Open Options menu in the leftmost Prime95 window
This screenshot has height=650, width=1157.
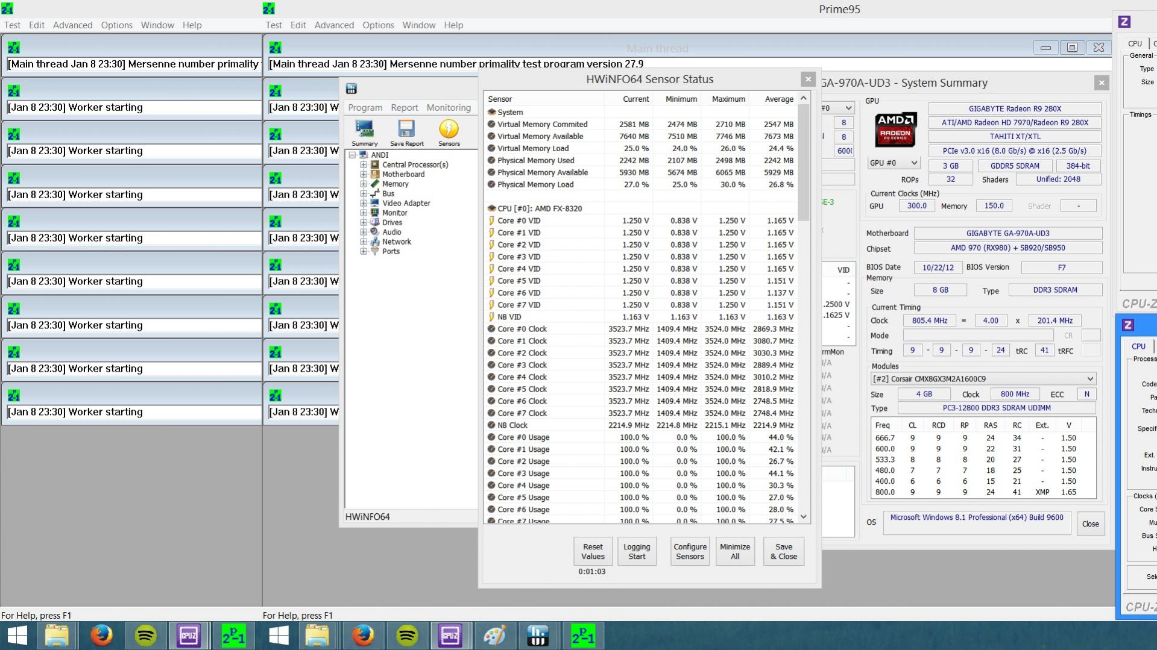click(116, 25)
